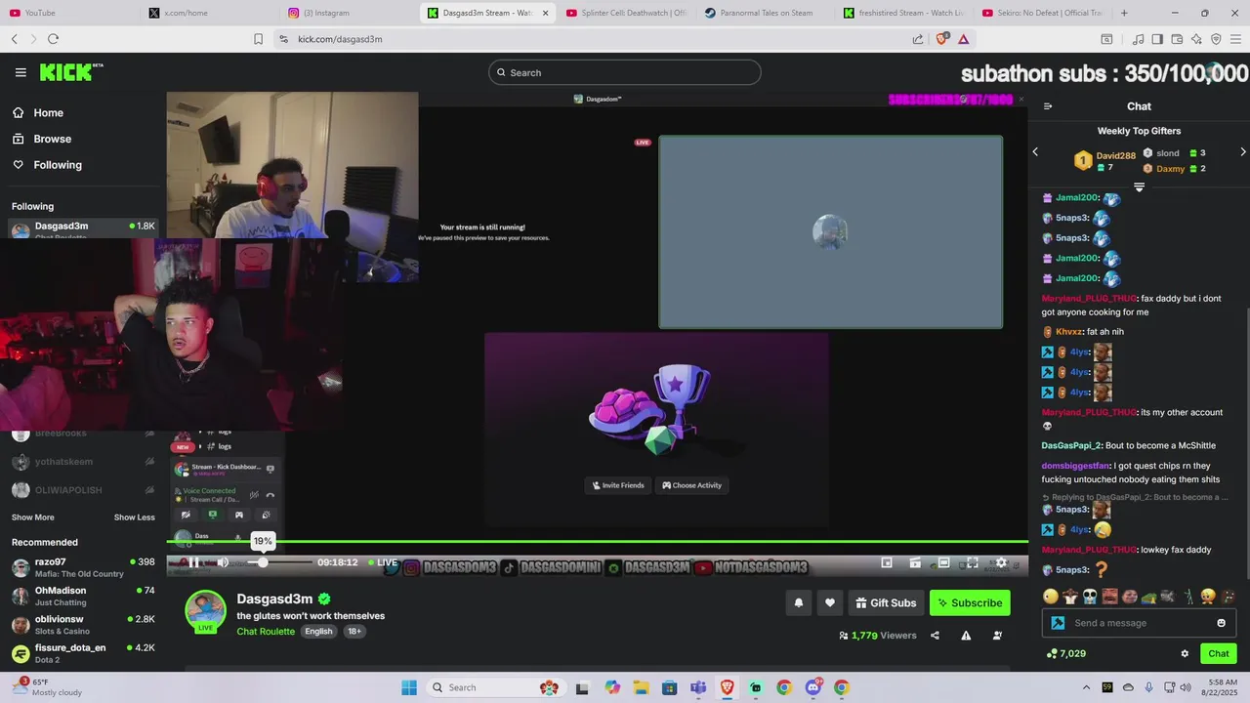
Task: Expand the system tray hidden icons chevron
Action: [1087, 687]
